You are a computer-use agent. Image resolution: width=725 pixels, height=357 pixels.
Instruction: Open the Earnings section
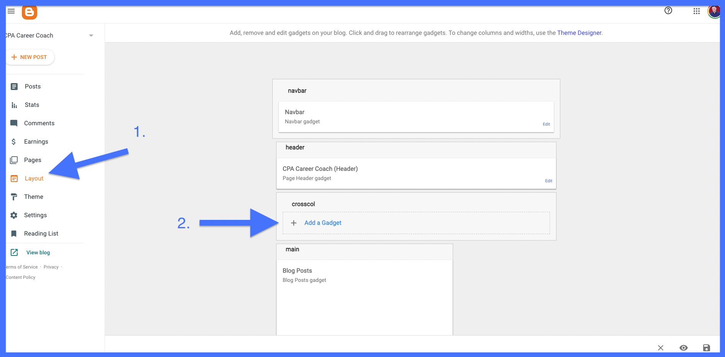14,141
